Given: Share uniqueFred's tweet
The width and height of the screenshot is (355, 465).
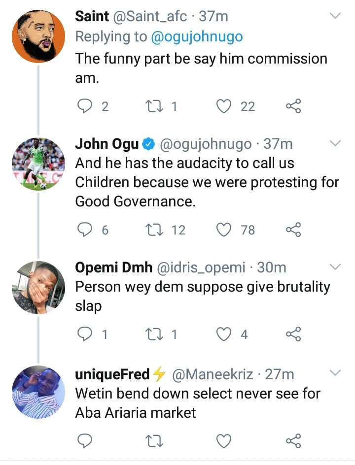Looking at the screenshot, I should [x=293, y=440].
